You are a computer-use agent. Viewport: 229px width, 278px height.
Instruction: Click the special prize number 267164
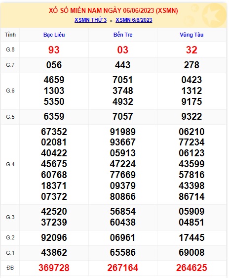tap(123, 268)
